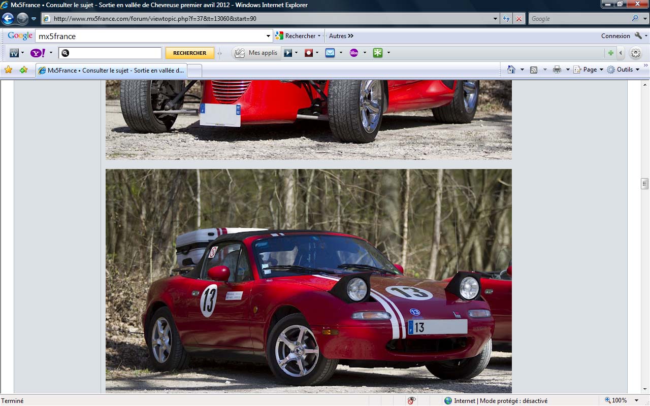Expand Google toolbar search suggestions dropdown
The image size is (650, 406).
[x=269, y=36]
